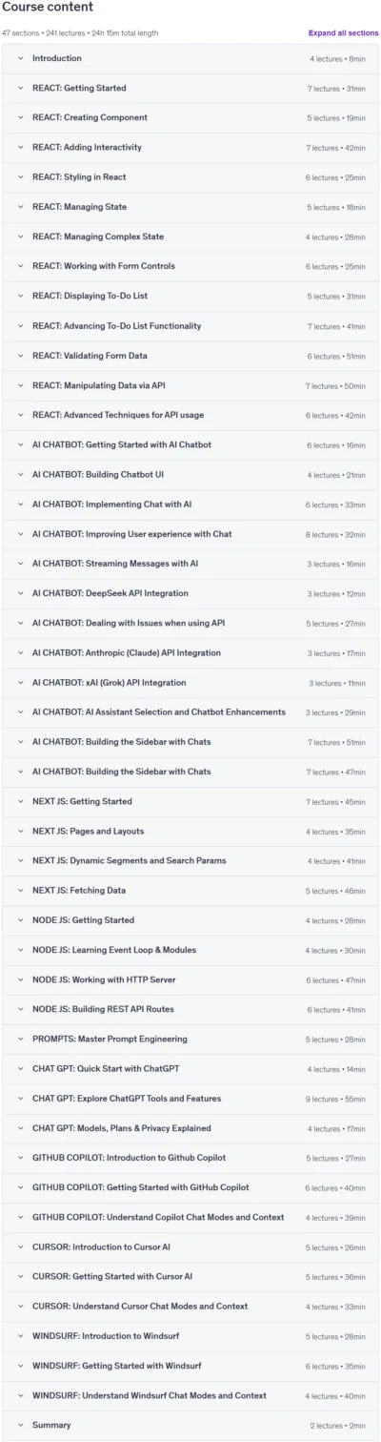Open REACT: Validating Form Data section
Viewport: 381px width, 1442px height.
pos(190,356)
